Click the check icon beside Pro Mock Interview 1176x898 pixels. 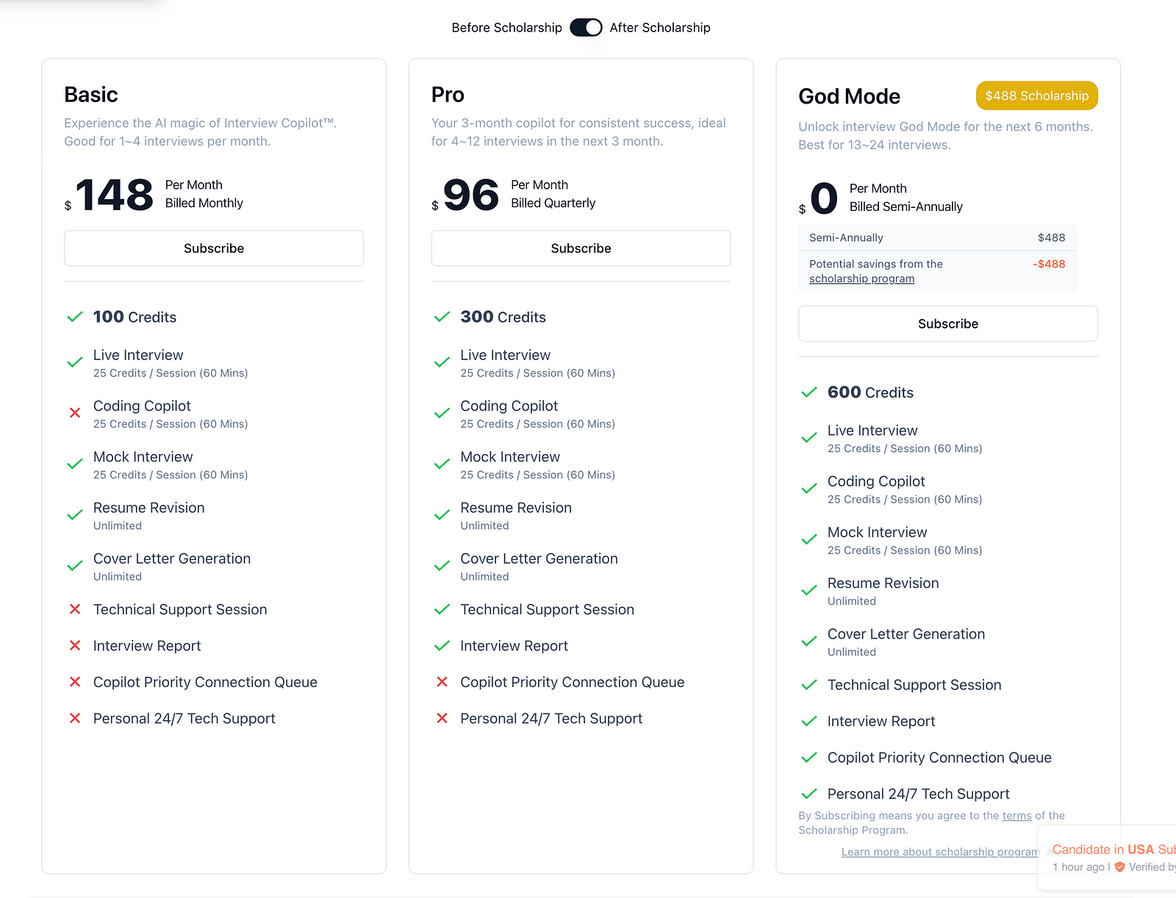pyautogui.click(x=442, y=464)
